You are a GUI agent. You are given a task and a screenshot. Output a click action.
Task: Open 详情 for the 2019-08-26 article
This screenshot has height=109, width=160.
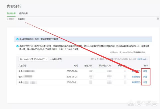pyautogui.click(x=145, y=71)
